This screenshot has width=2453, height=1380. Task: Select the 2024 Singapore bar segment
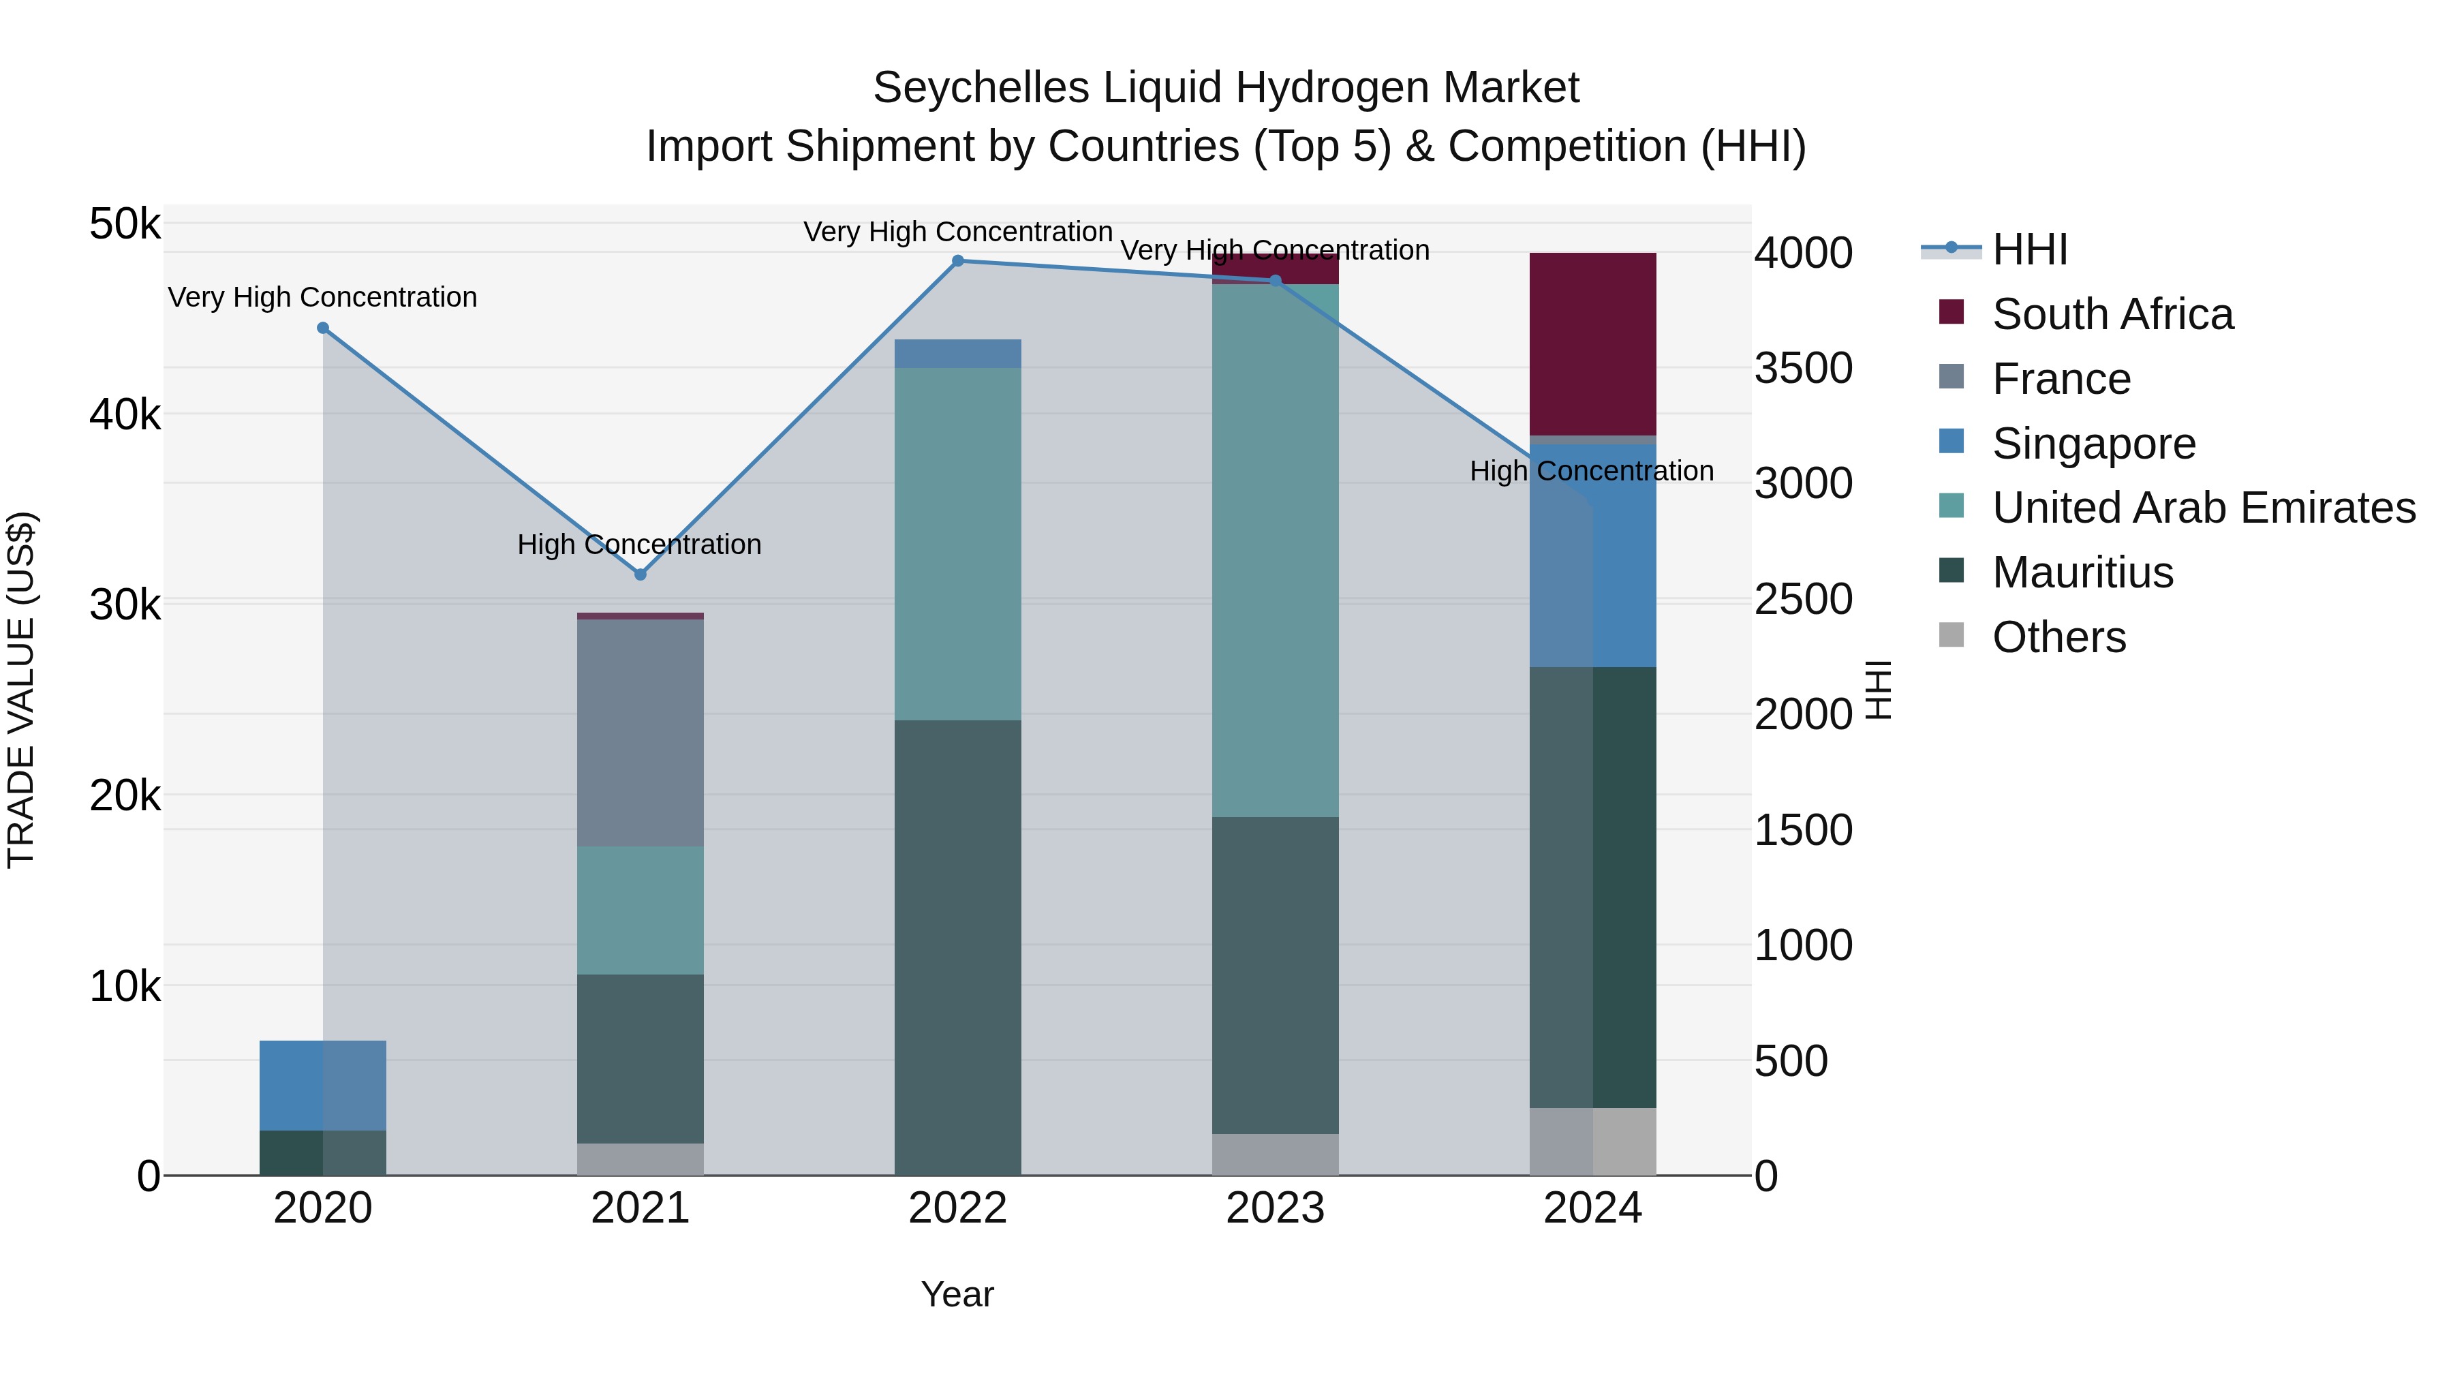pyautogui.click(x=1593, y=556)
